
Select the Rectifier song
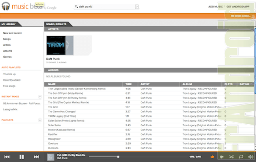[x=53, y=134]
